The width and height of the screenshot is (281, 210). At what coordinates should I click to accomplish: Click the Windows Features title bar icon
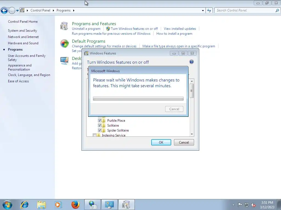pos(86,53)
